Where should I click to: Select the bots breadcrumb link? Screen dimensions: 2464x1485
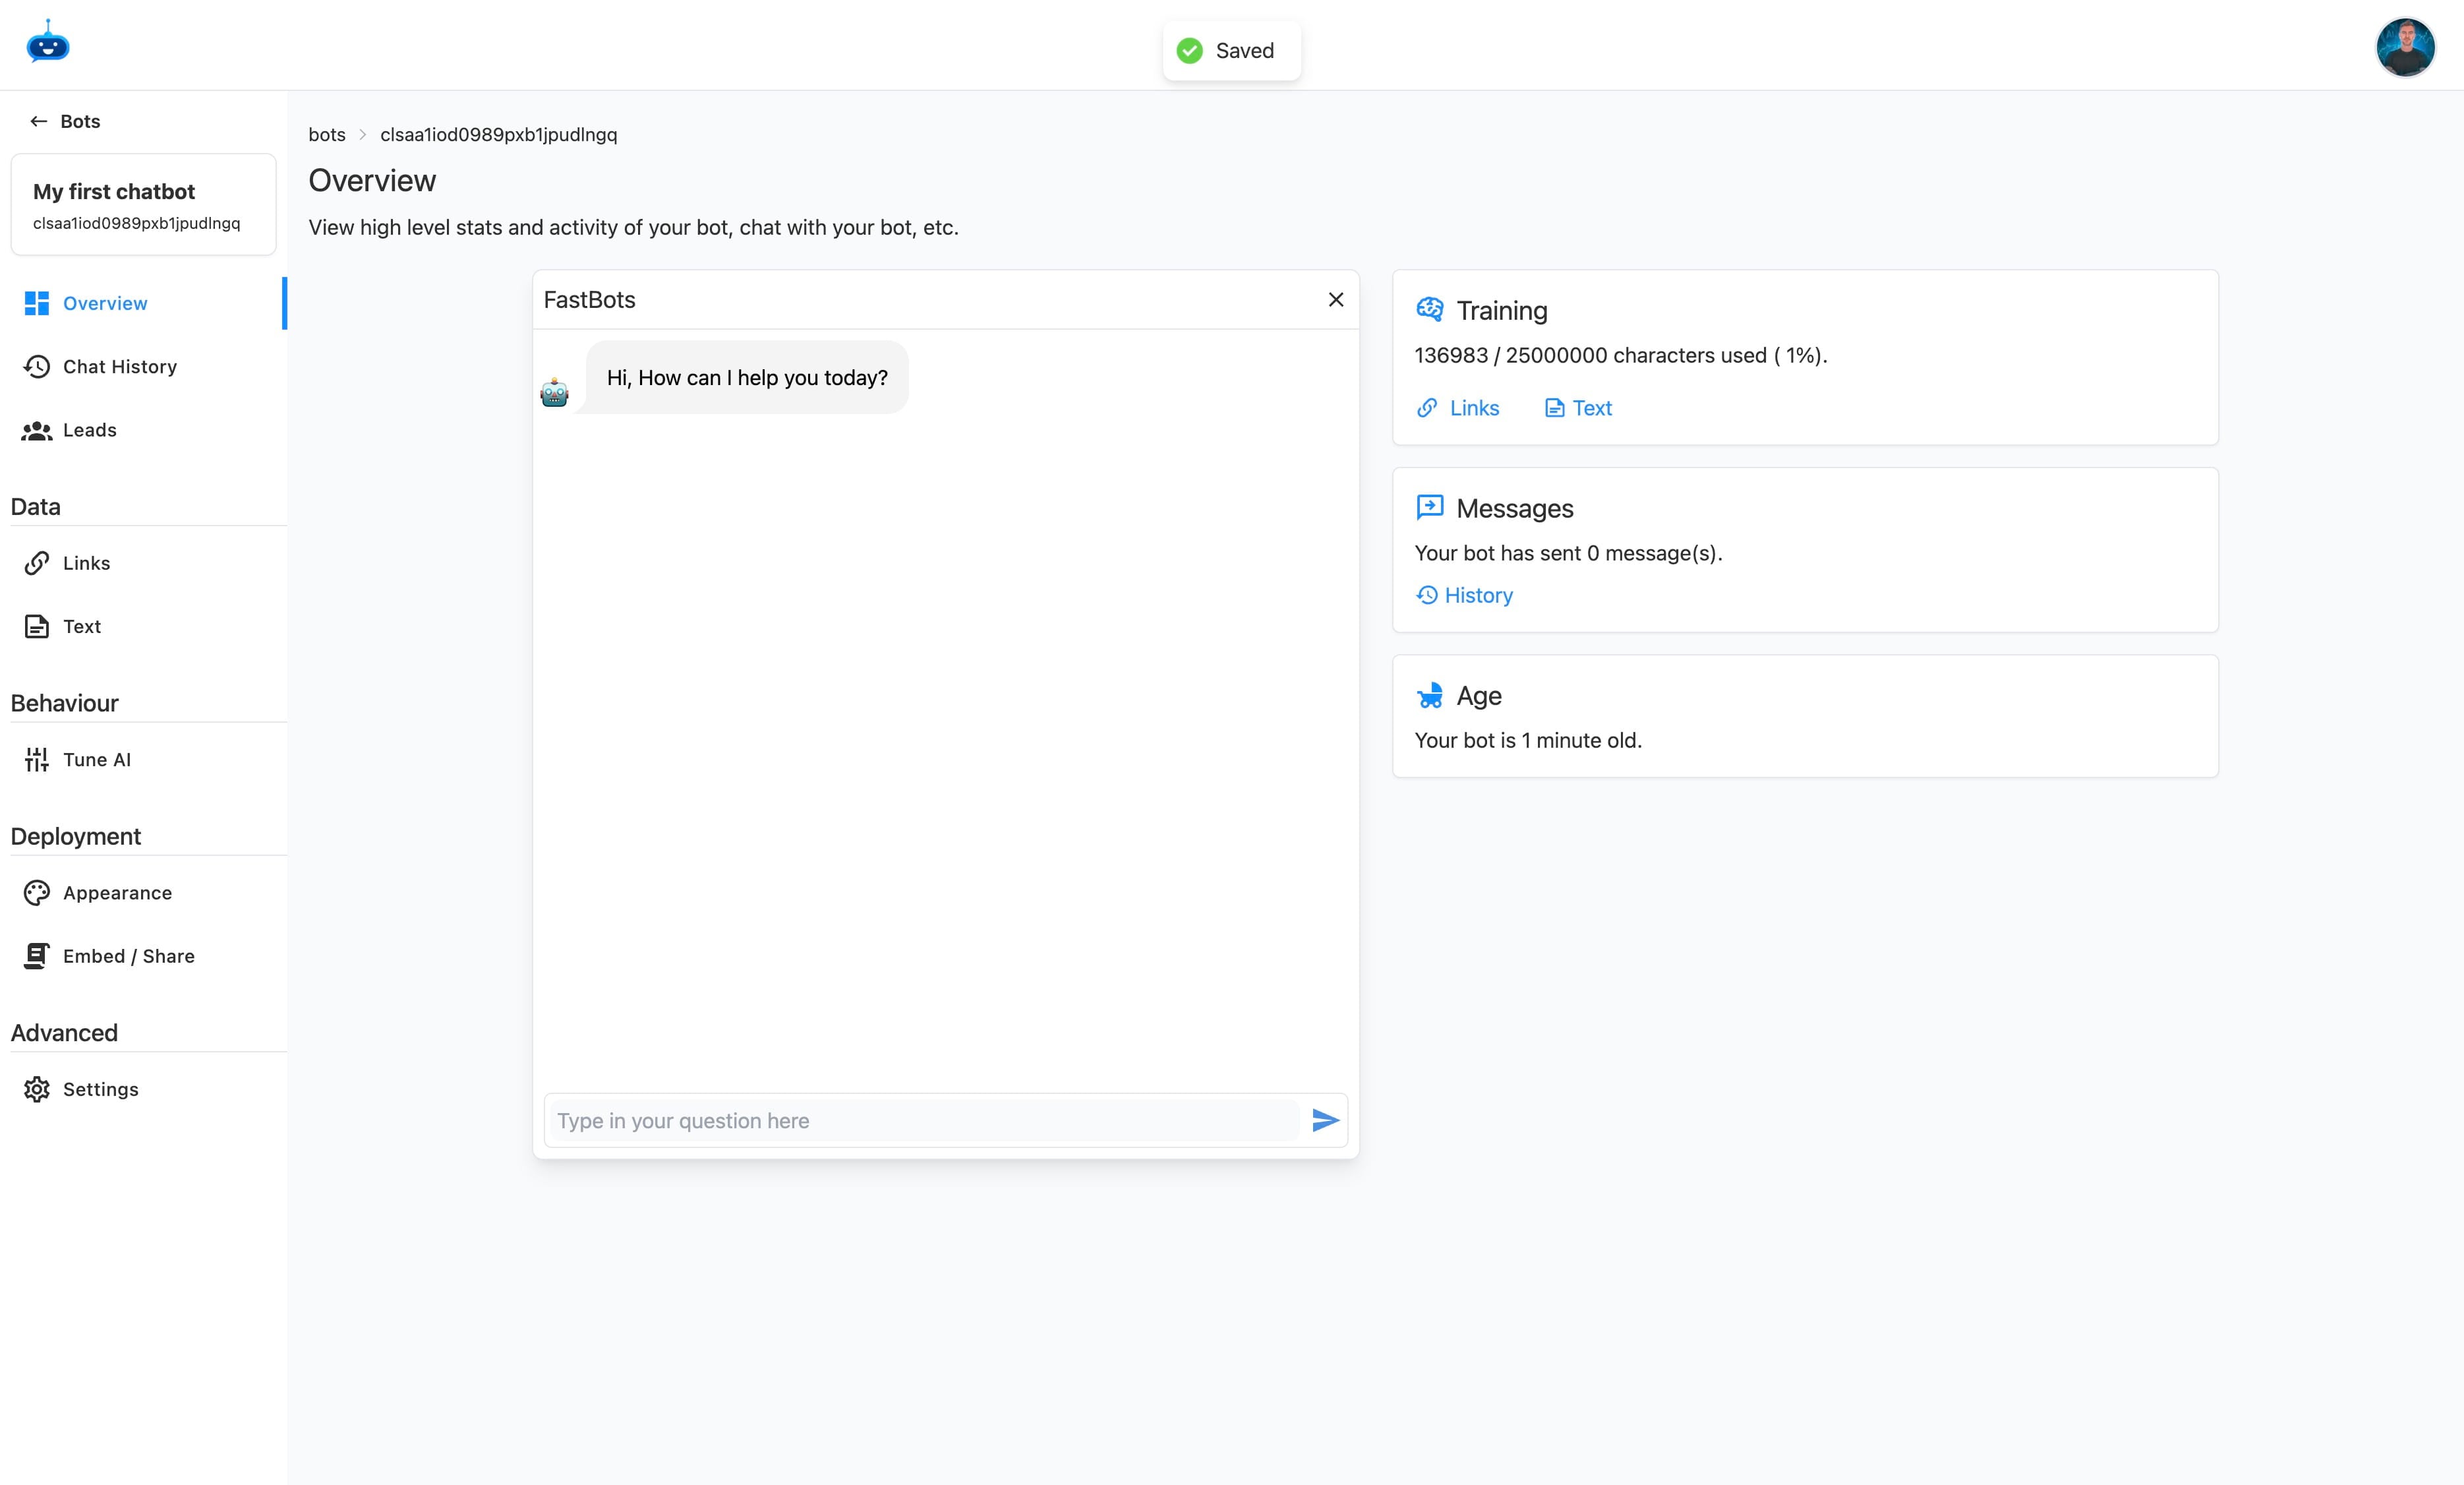pyautogui.click(x=326, y=134)
